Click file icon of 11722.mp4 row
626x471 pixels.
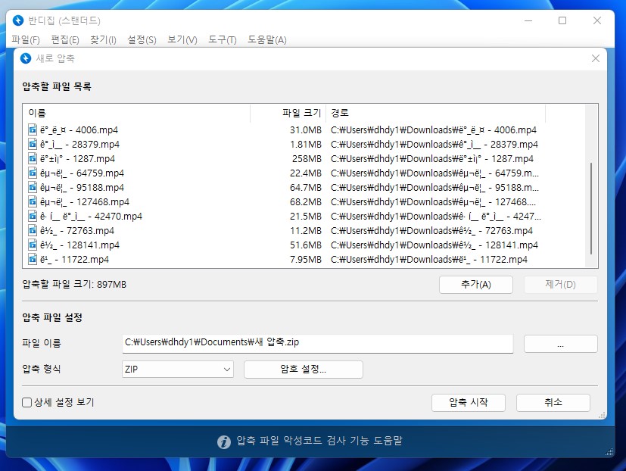[x=33, y=259]
